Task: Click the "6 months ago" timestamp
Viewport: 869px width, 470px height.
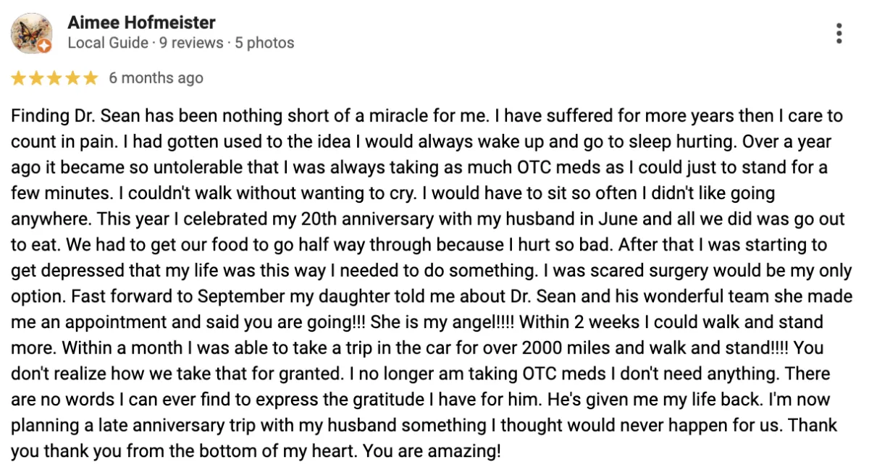Action: point(156,78)
